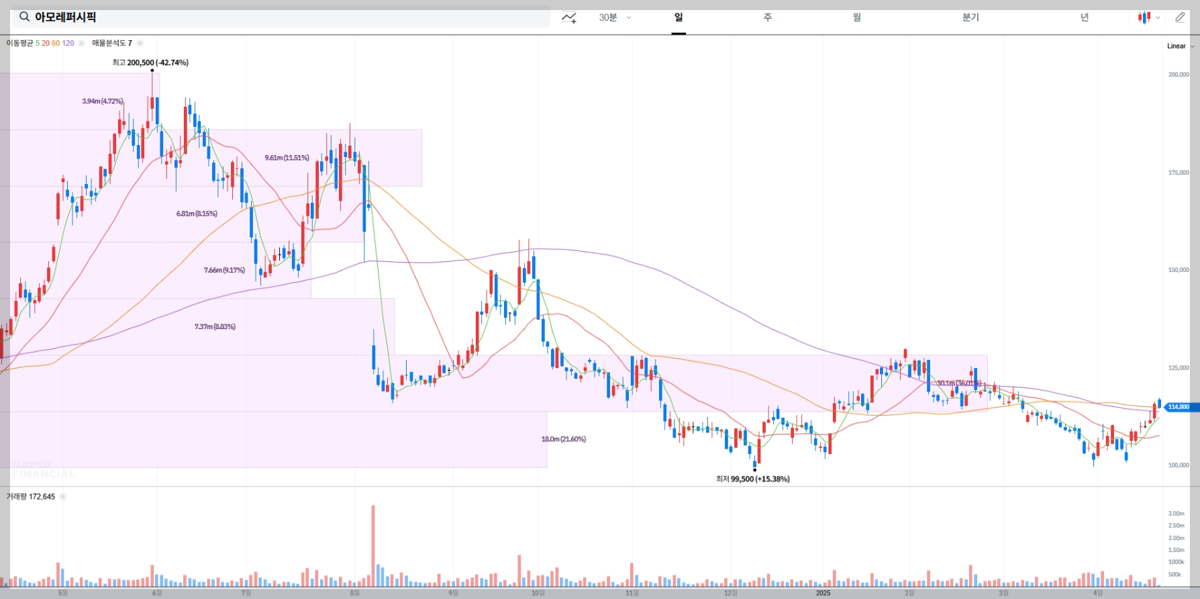Click the 최저 99,500 low marker label
Image resolution: width=1200 pixels, height=599 pixels.
(x=753, y=479)
